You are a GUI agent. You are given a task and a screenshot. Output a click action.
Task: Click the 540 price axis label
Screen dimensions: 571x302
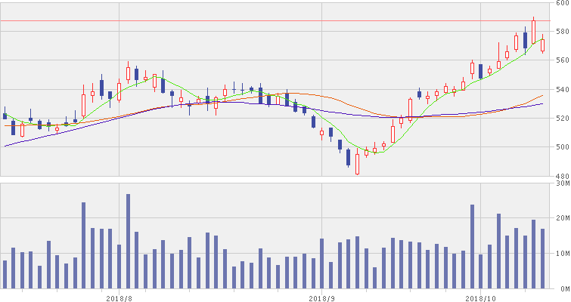(x=562, y=90)
